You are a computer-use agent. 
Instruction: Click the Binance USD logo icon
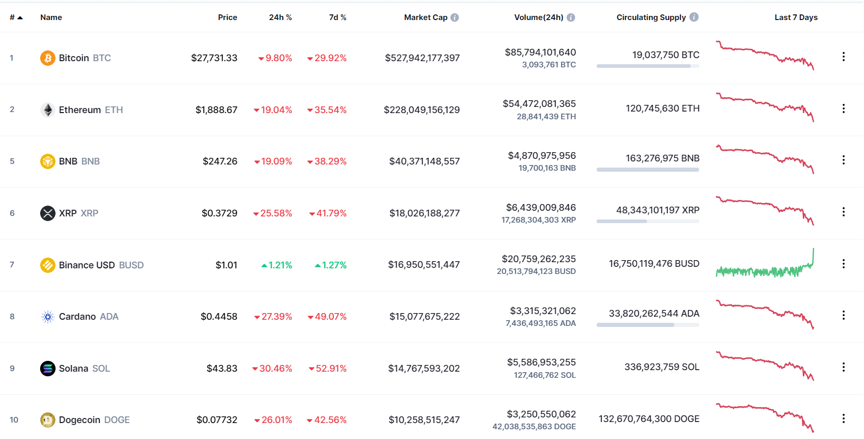[x=48, y=265]
